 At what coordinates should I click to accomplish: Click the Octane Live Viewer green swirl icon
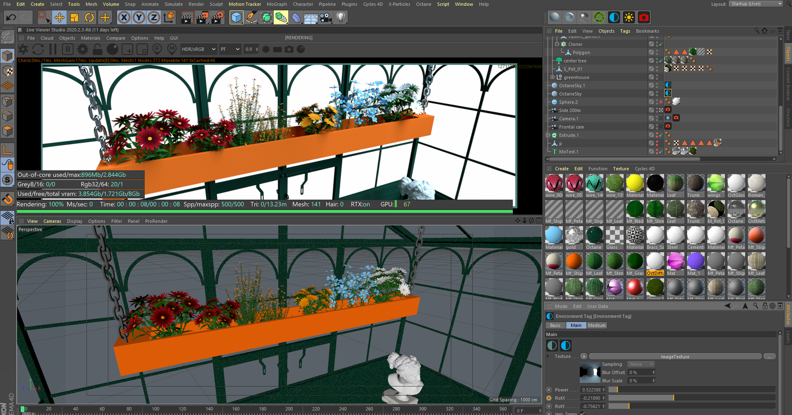(599, 17)
